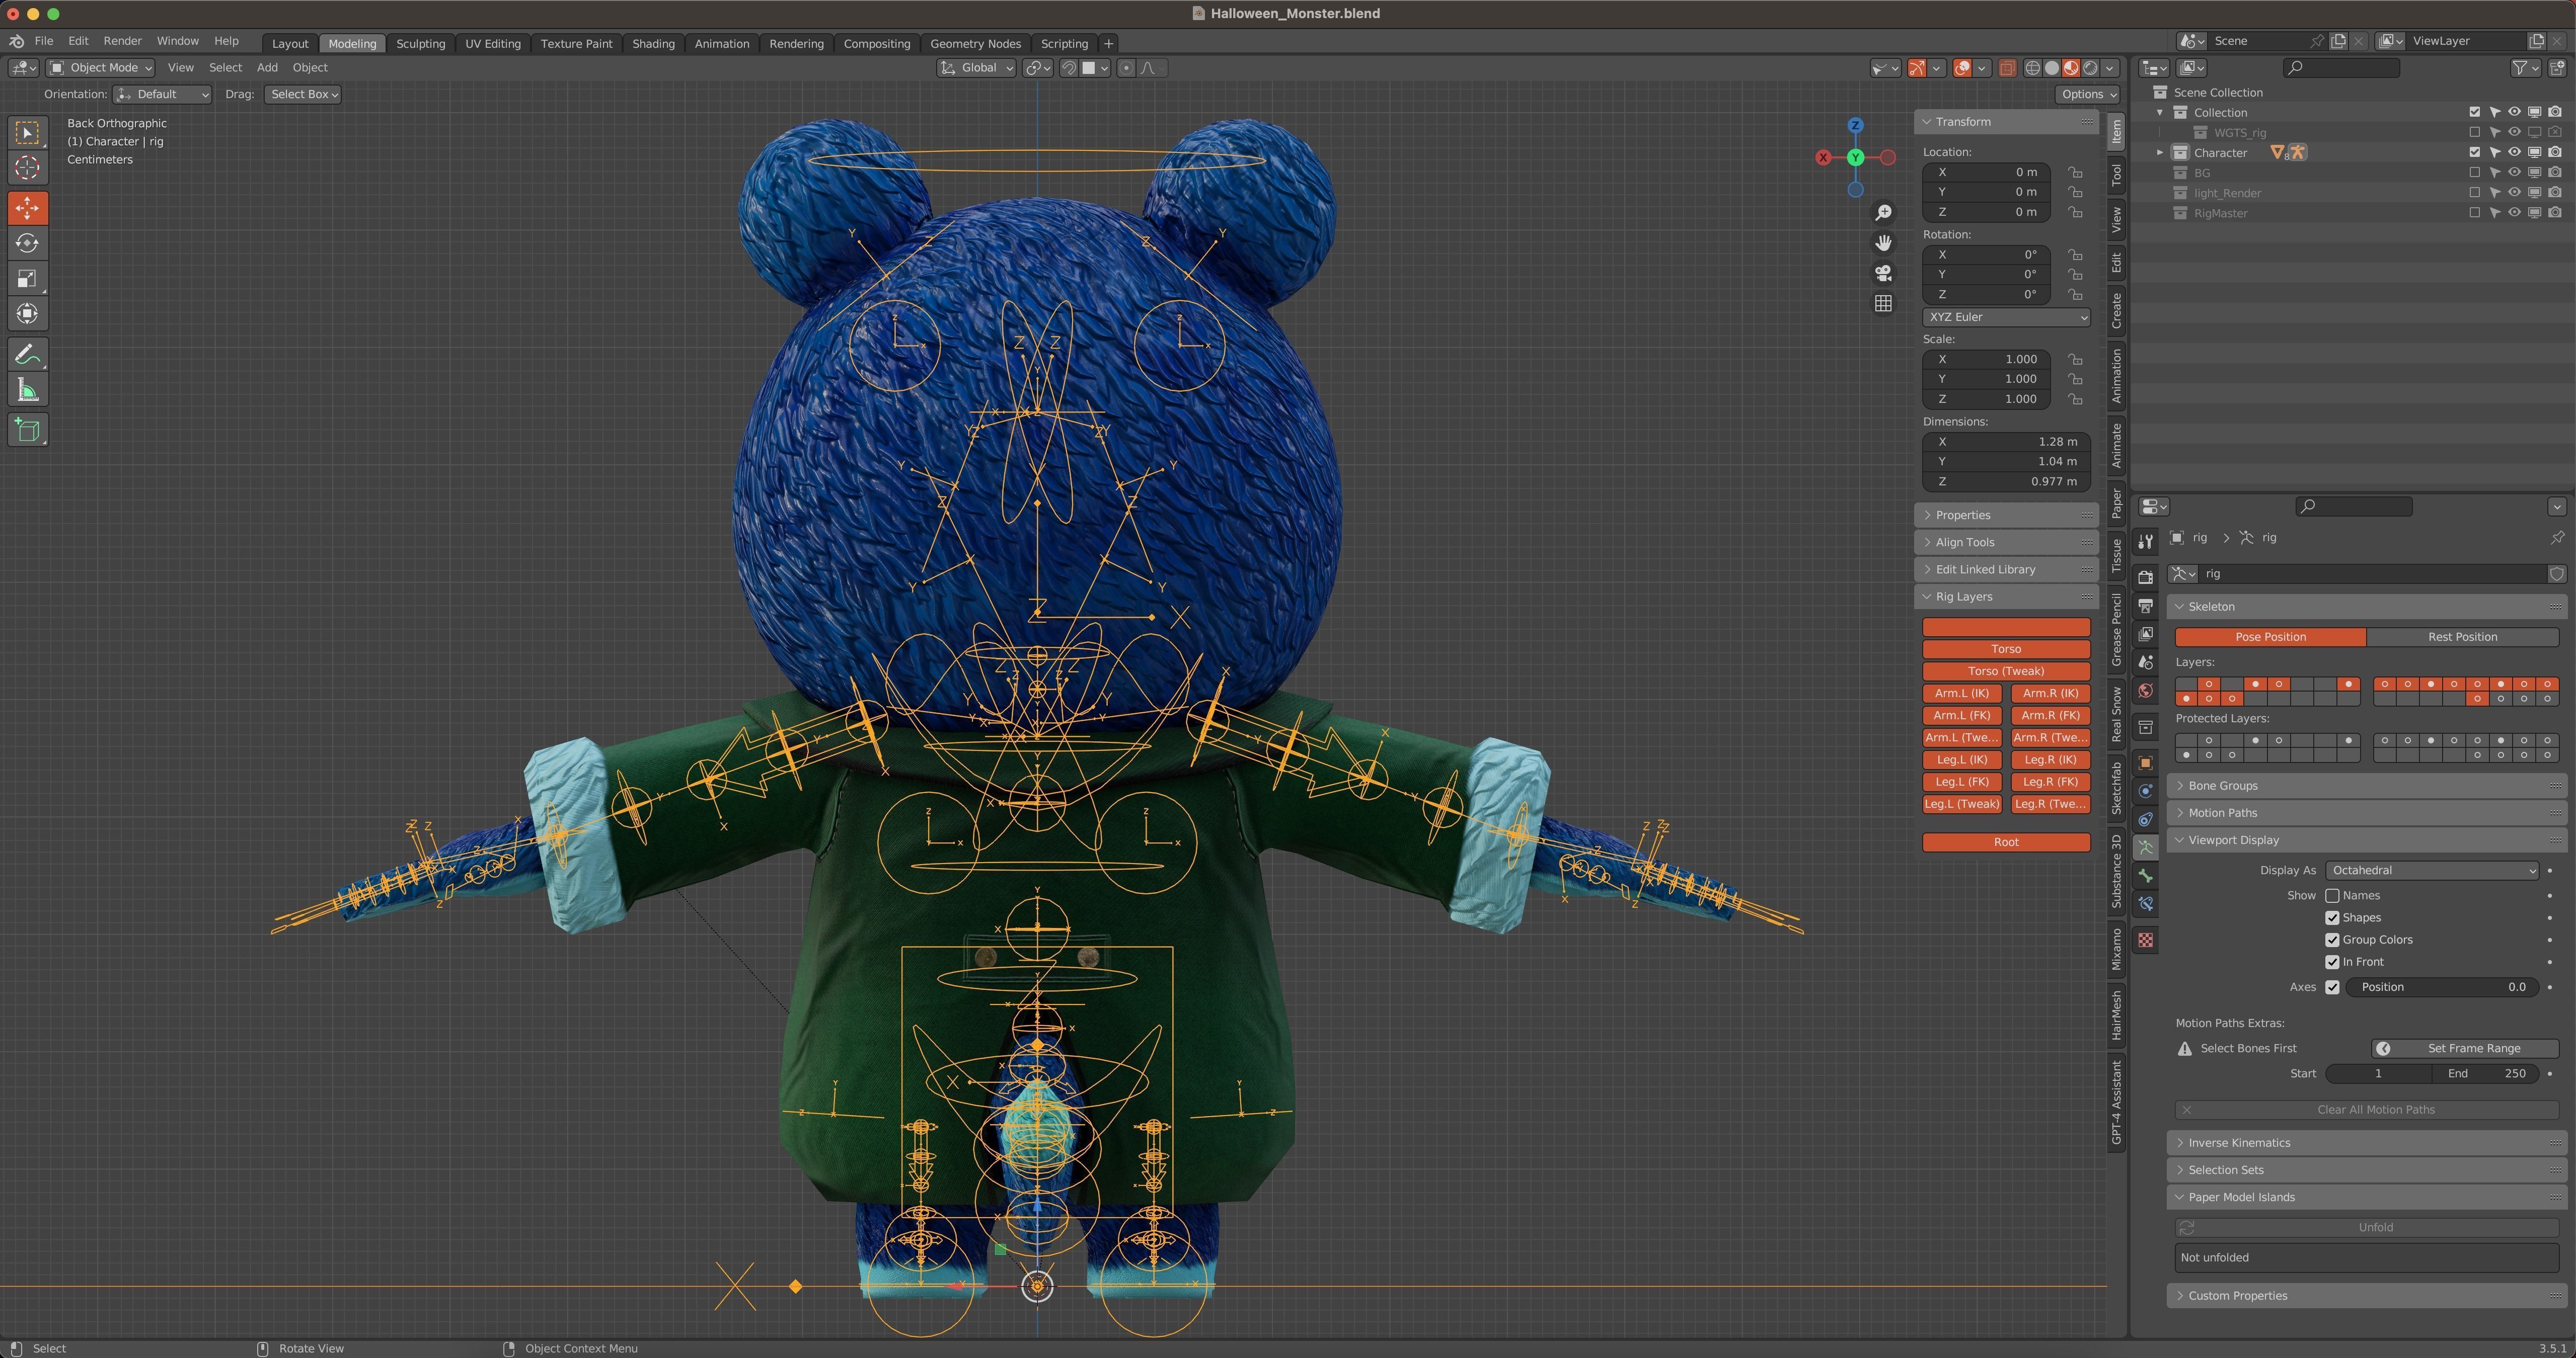2576x1358 pixels.
Task: Open the Render menu
Action: 122,41
